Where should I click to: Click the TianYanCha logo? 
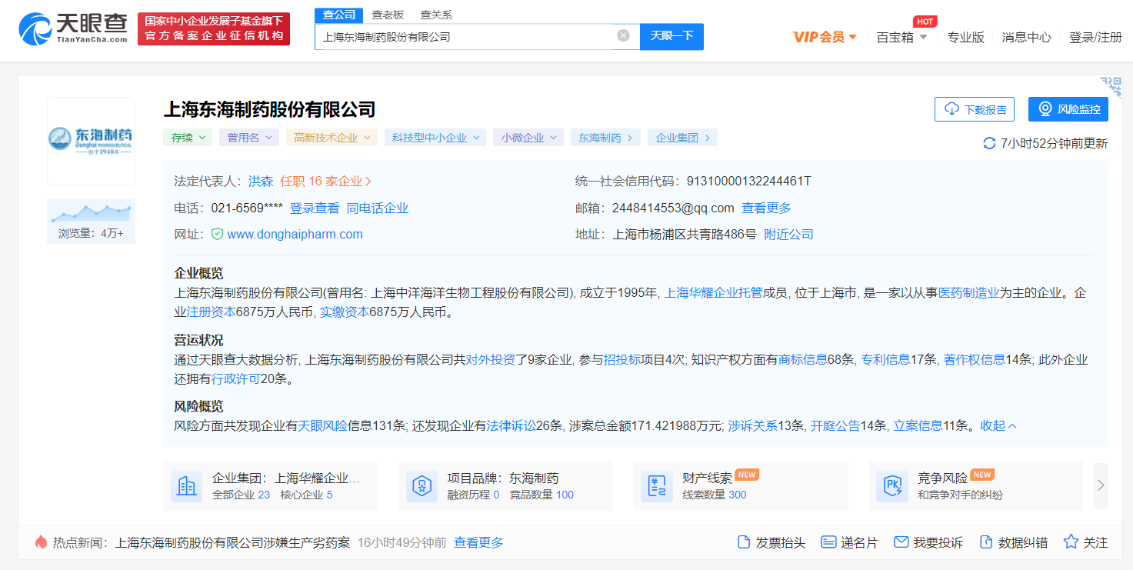[73, 28]
